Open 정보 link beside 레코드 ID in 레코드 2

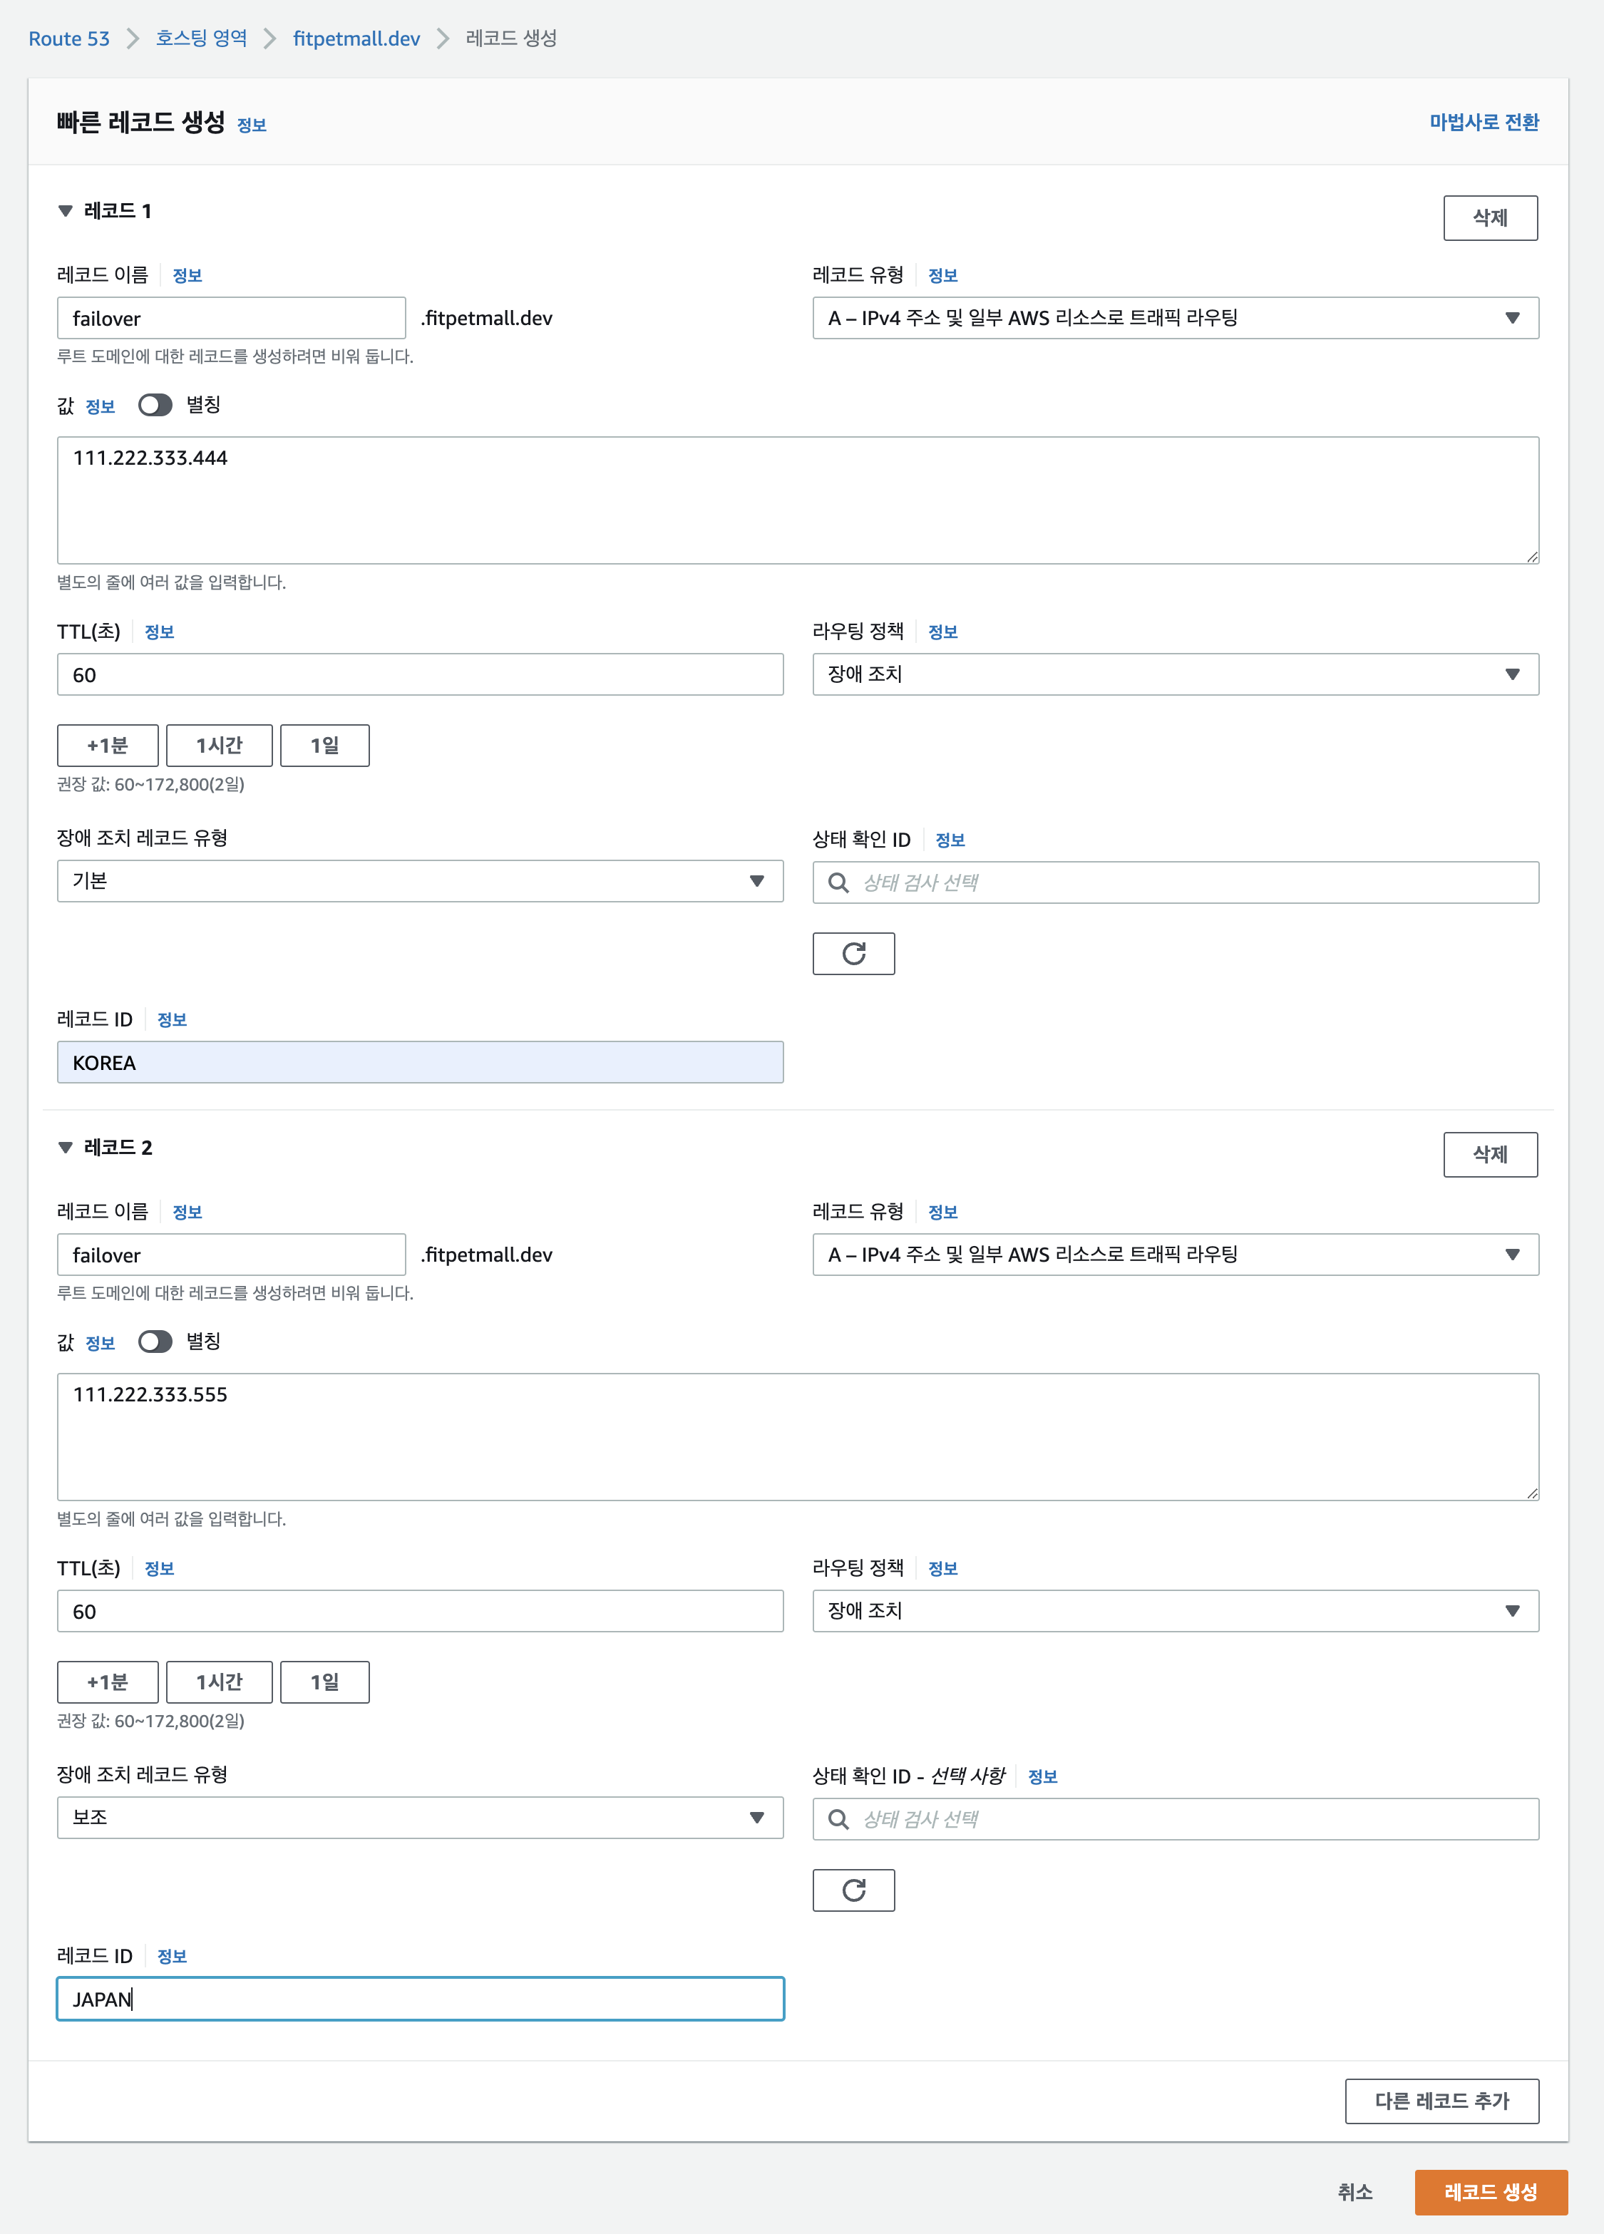173,1957
